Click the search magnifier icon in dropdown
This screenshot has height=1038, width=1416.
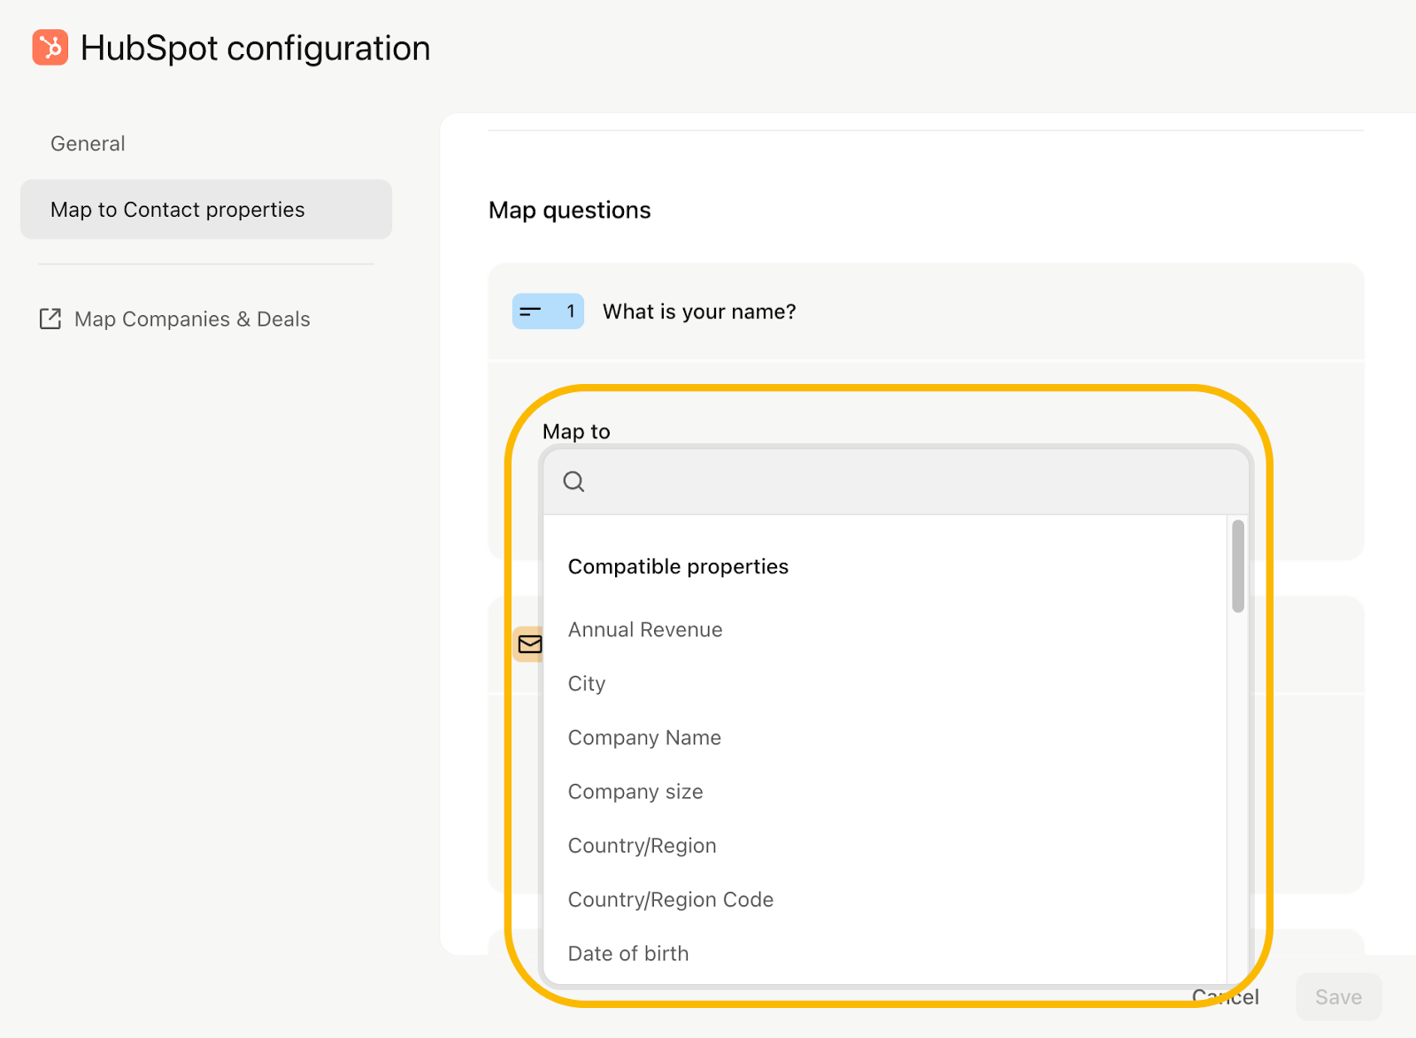[573, 481]
